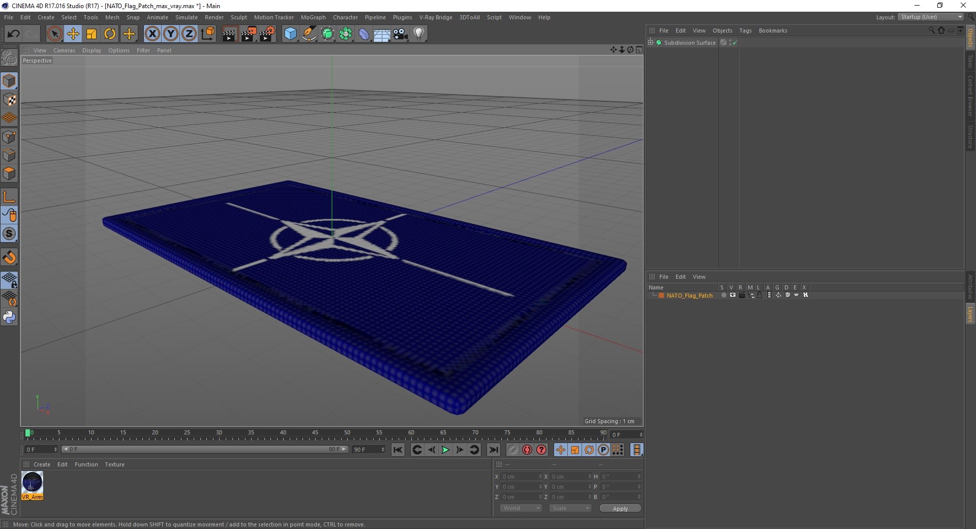Toggle viewport visibility for NATO_Flag_Patch layer
Image resolution: width=976 pixels, height=529 pixels.
[x=733, y=295]
